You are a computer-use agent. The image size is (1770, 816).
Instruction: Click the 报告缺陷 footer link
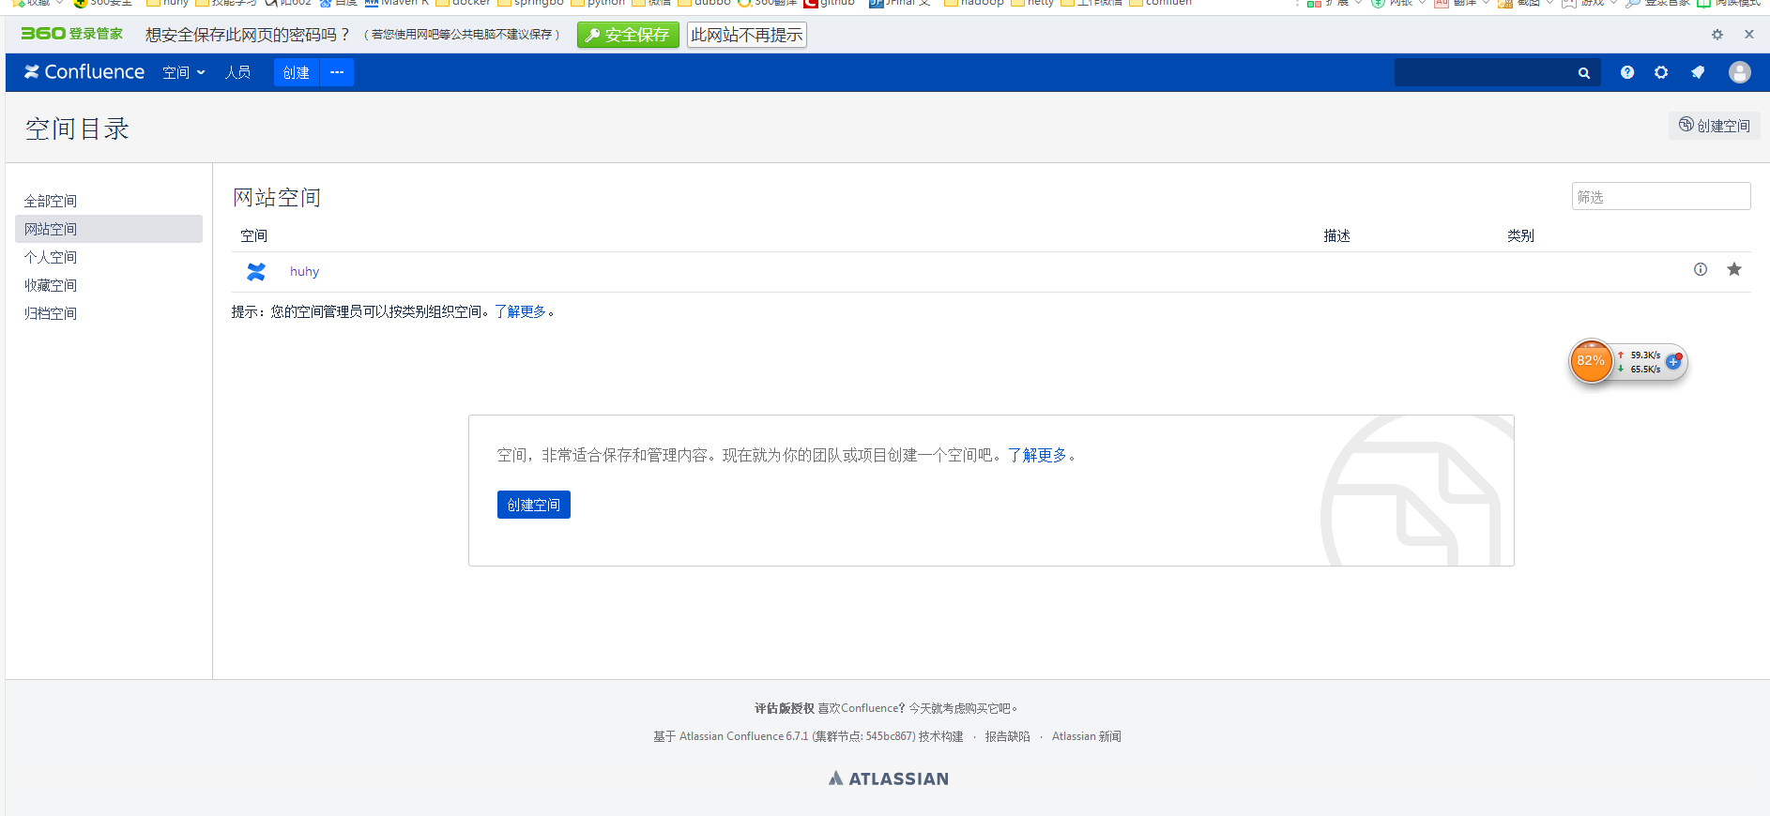[x=1007, y=736]
